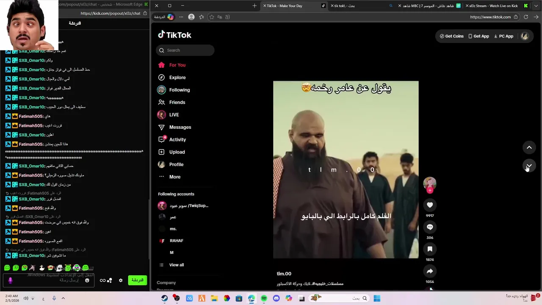Click the Get Coins button

coord(451,36)
